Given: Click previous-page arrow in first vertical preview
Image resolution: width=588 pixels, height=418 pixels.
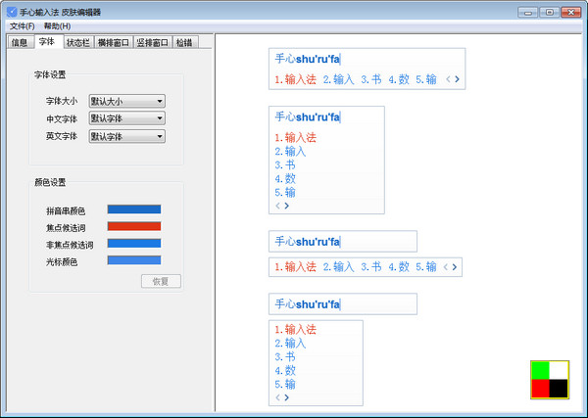Looking at the screenshot, I should click(x=278, y=206).
